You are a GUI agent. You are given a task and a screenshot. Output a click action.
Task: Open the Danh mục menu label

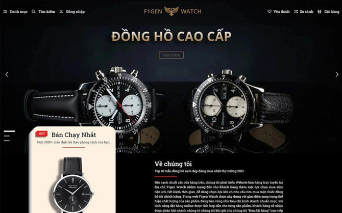pos(18,12)
